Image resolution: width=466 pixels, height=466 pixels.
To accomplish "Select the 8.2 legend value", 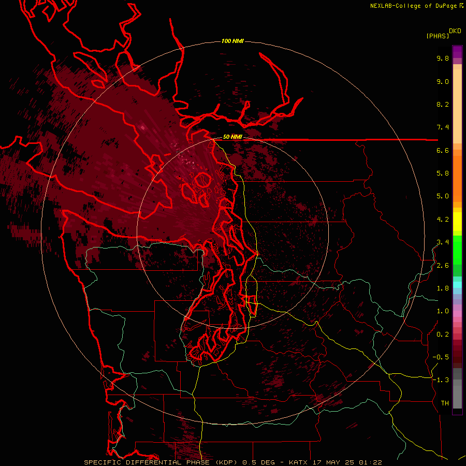I will pos(443,104).
